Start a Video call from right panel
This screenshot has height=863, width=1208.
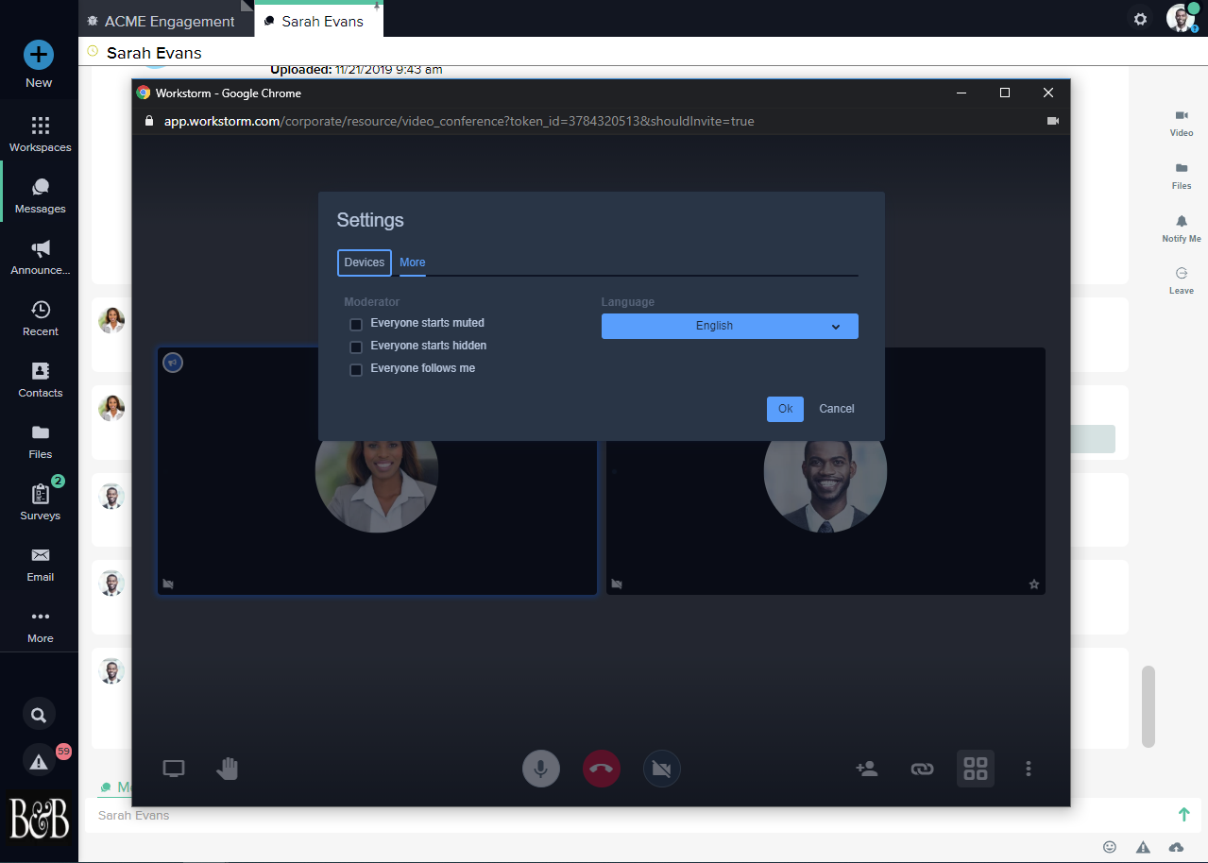click(1182, 123)
